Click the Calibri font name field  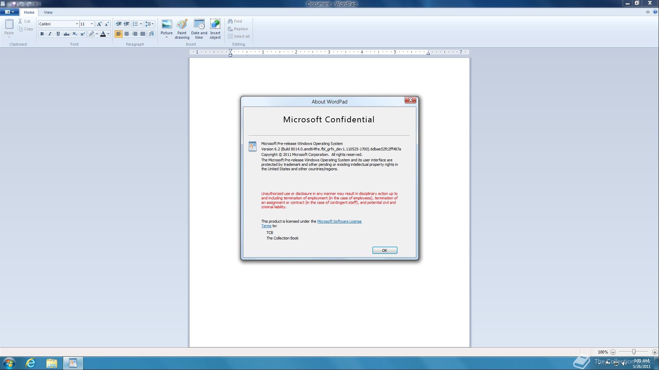(x=57, y=24)
